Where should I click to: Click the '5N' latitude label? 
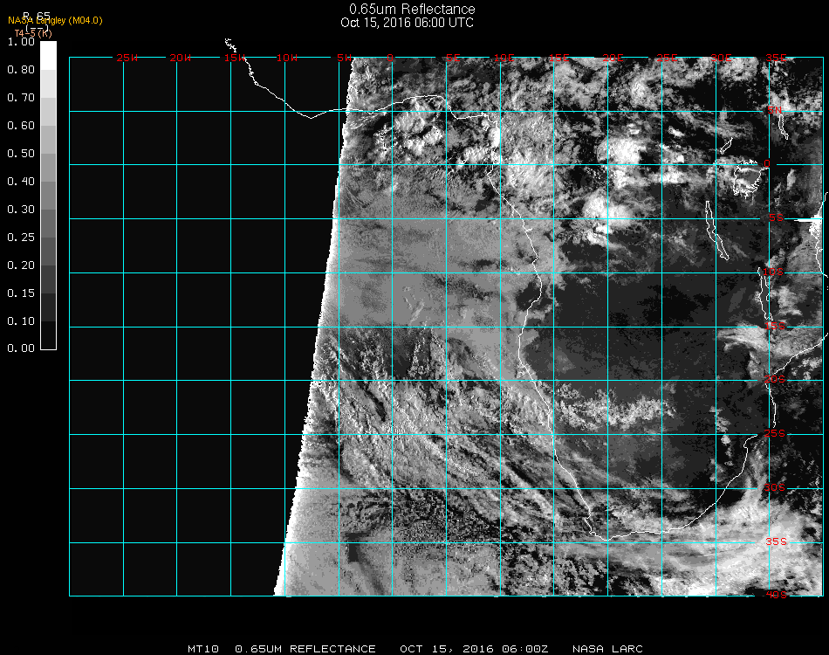(775, 110)
